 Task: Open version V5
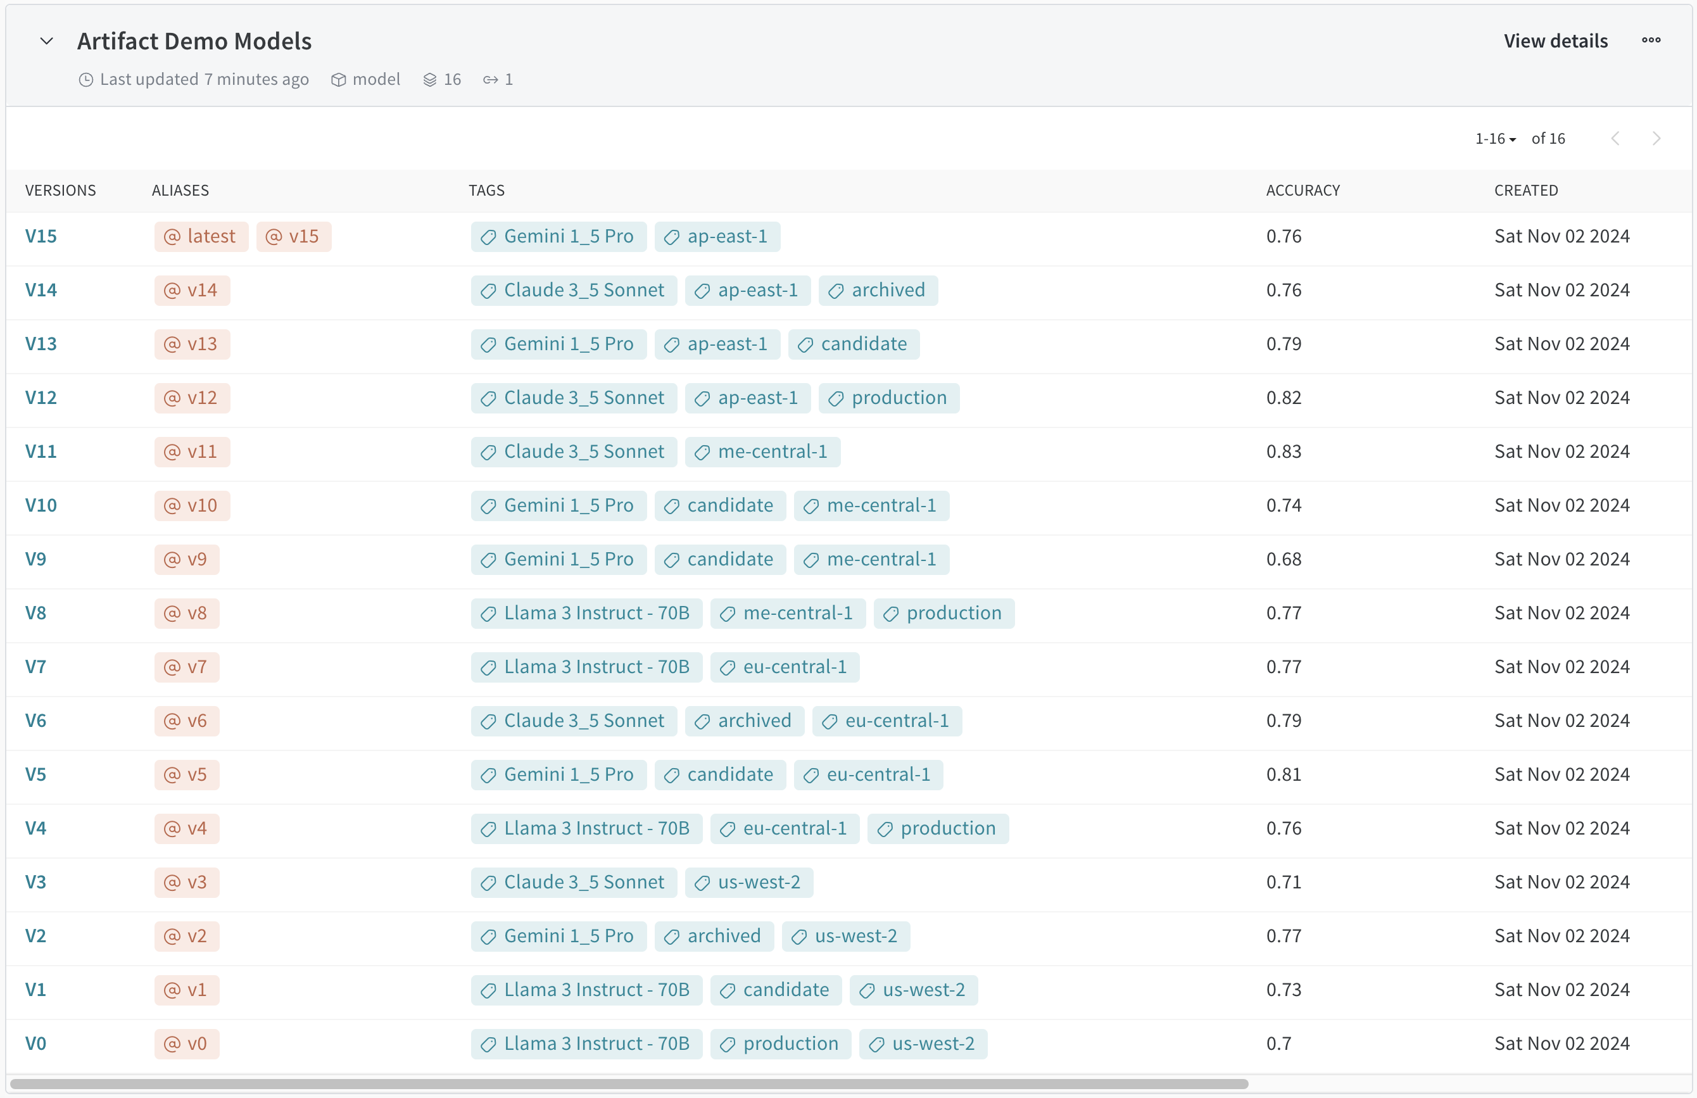[35, 774]
